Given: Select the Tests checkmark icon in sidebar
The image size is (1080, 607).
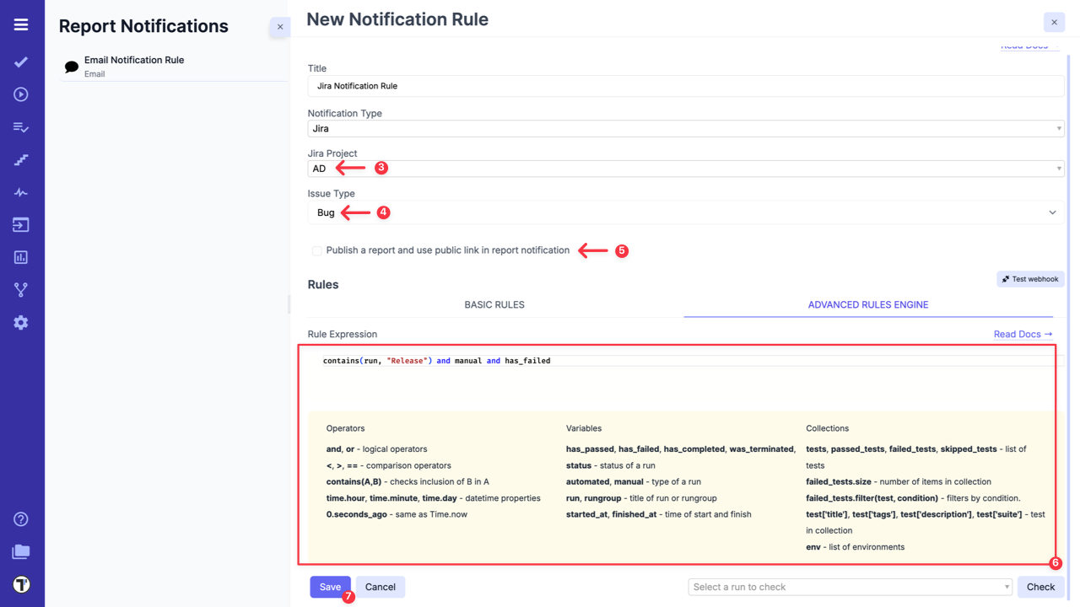Looking at the screenshot, I should 21,62.
